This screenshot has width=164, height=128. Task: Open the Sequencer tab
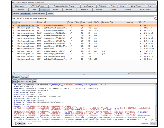(x=84, y=9)
